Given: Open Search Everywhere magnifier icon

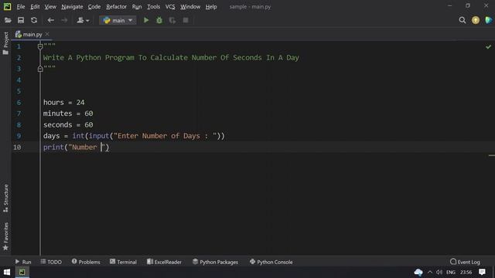Looking at the screenshot, I should (463, 21).
